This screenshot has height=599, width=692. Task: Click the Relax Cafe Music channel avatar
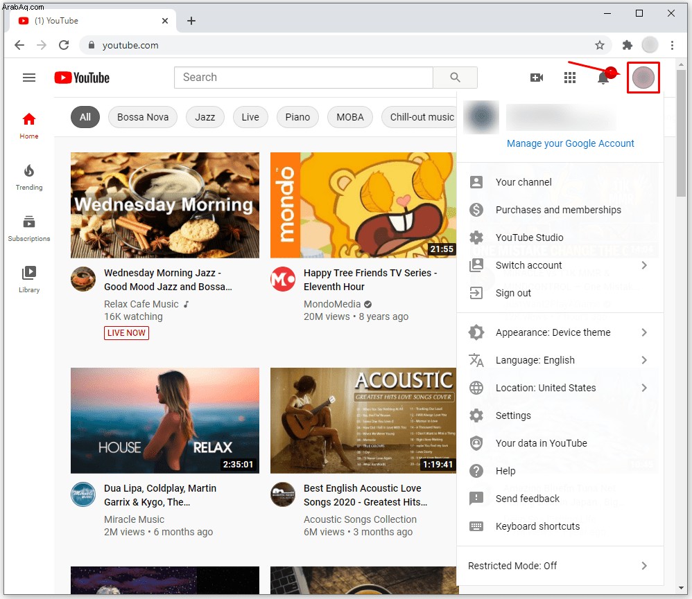pos(83,279)
